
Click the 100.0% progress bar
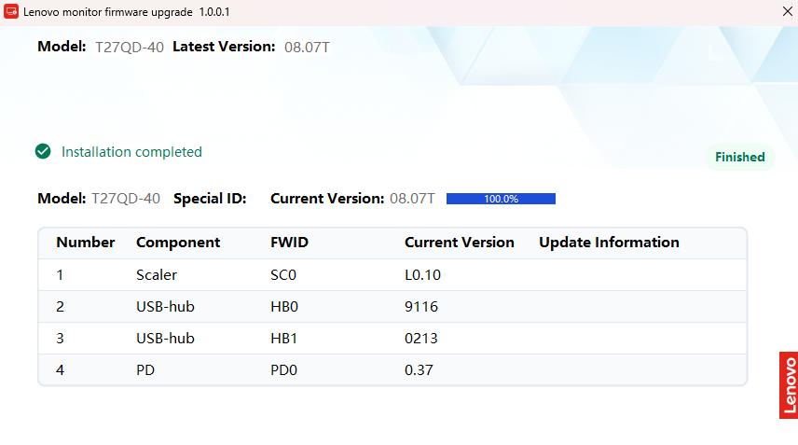501,199
